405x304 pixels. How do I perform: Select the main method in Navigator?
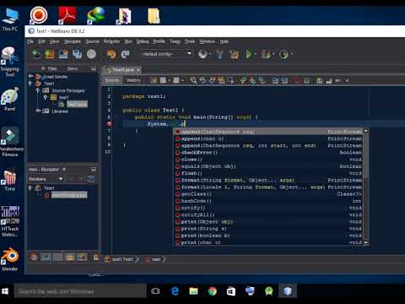(69, 195)
